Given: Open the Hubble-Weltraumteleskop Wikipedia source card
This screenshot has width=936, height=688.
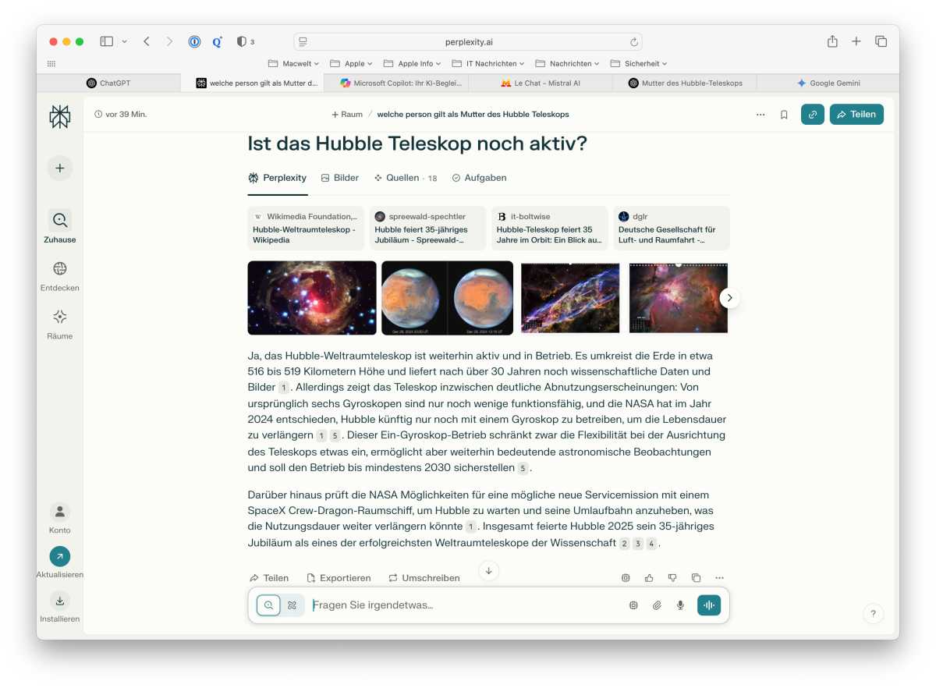Looking at the screenshot, I should 306,228.
